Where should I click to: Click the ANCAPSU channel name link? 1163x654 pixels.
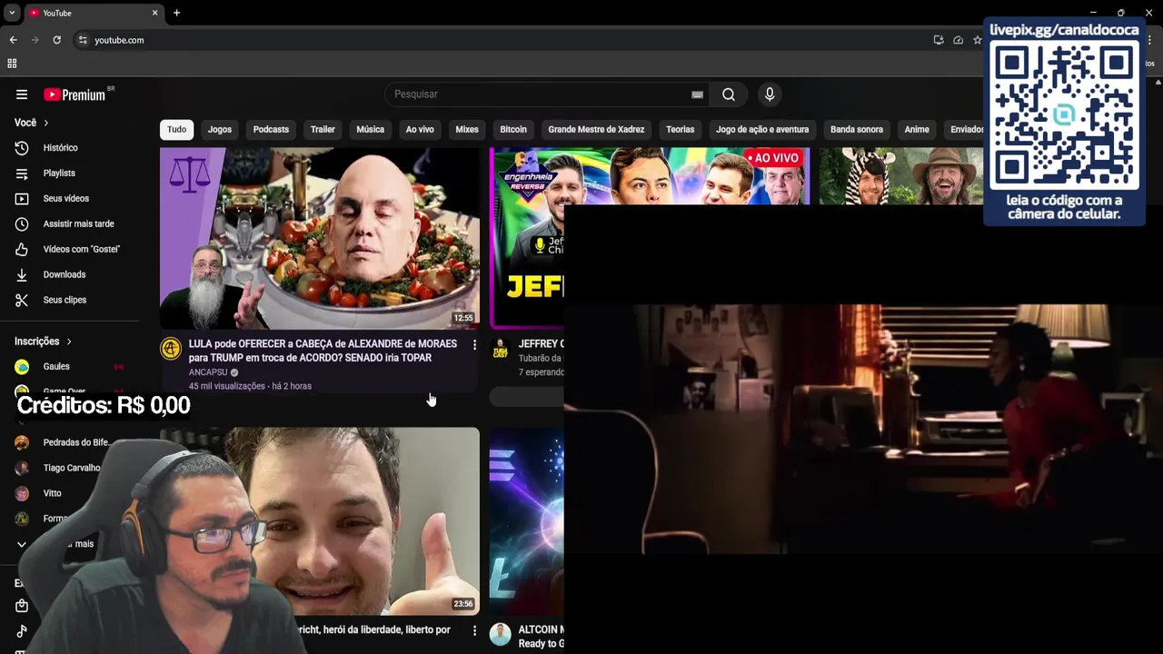(x=208, y=372)
